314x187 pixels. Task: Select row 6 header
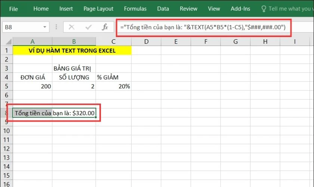[x=7, y=95]
